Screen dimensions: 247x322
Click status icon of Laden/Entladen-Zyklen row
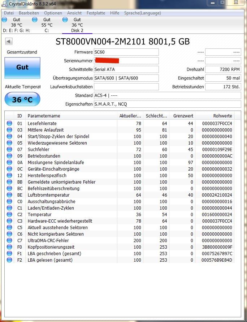[x=9, y=208]
